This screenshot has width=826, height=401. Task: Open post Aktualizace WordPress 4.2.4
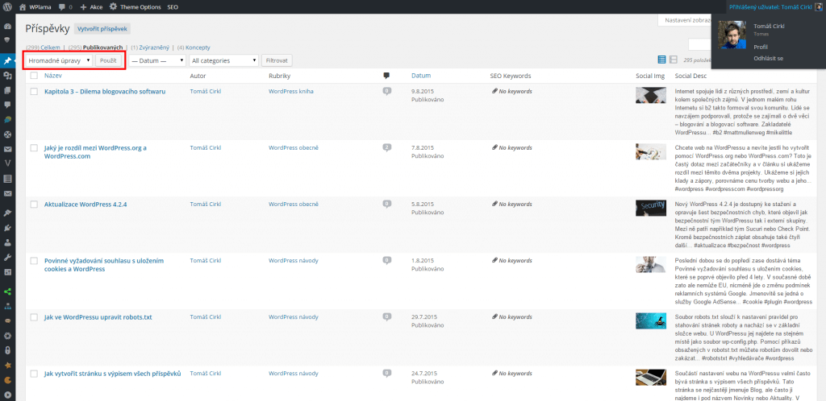click(86, 205)
